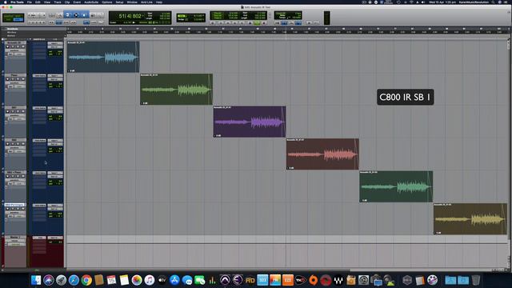Open the Trash in the Dock
512x288 pixels.
(476, 280)
